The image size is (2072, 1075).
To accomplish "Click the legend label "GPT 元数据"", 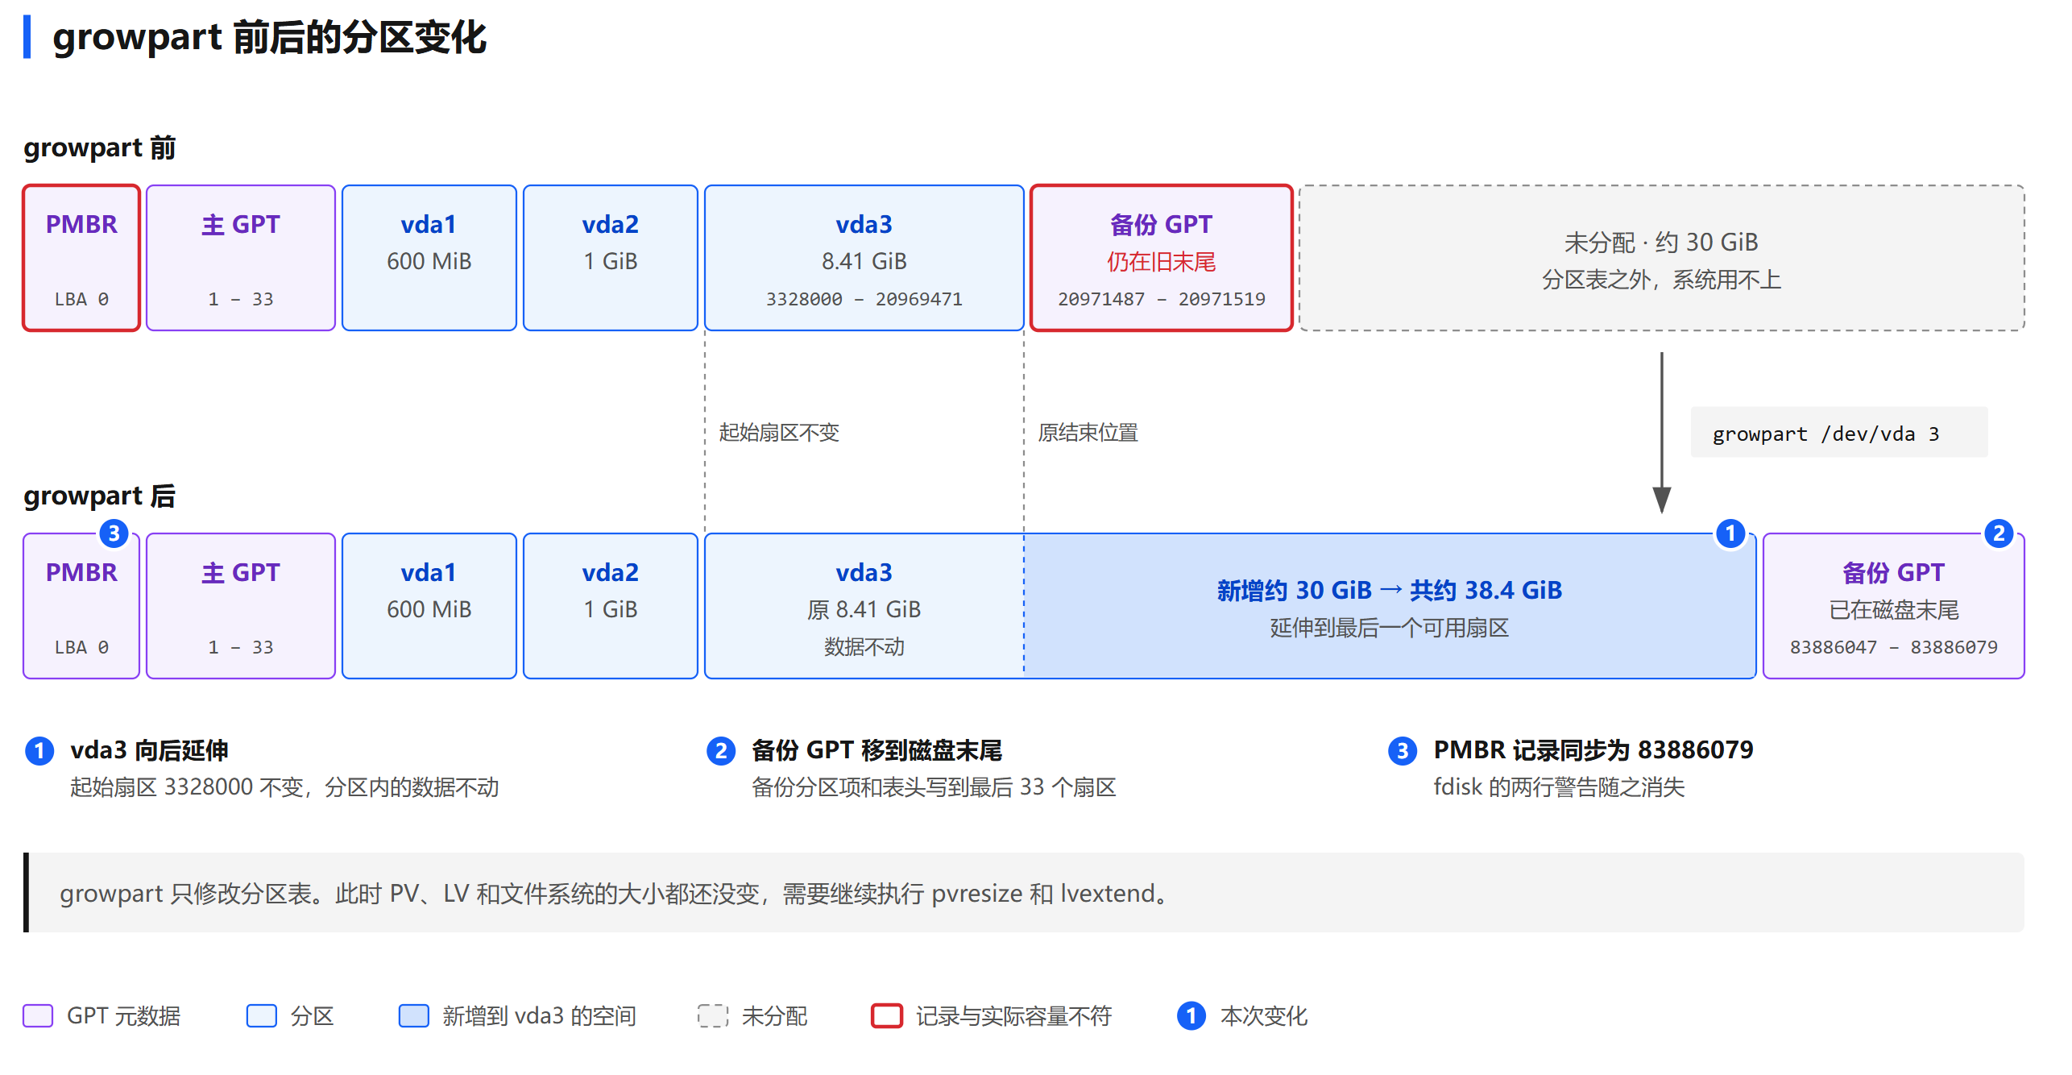I will [x=123, y=1016].
